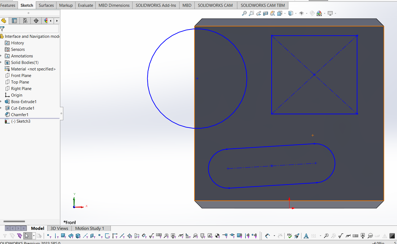Click the Zoom to Fit icon

(x=244, y=13)
